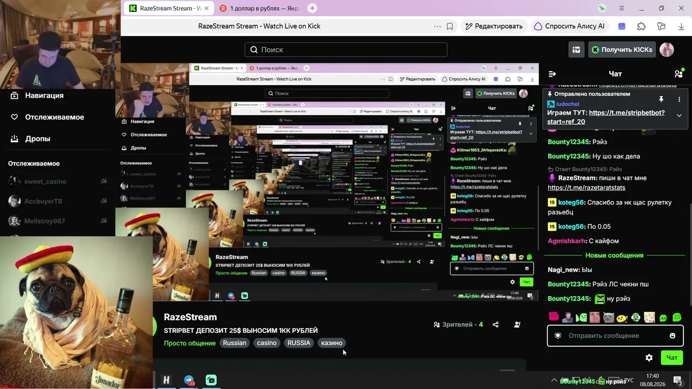Select the казино tag

click(x=331, y=343)
